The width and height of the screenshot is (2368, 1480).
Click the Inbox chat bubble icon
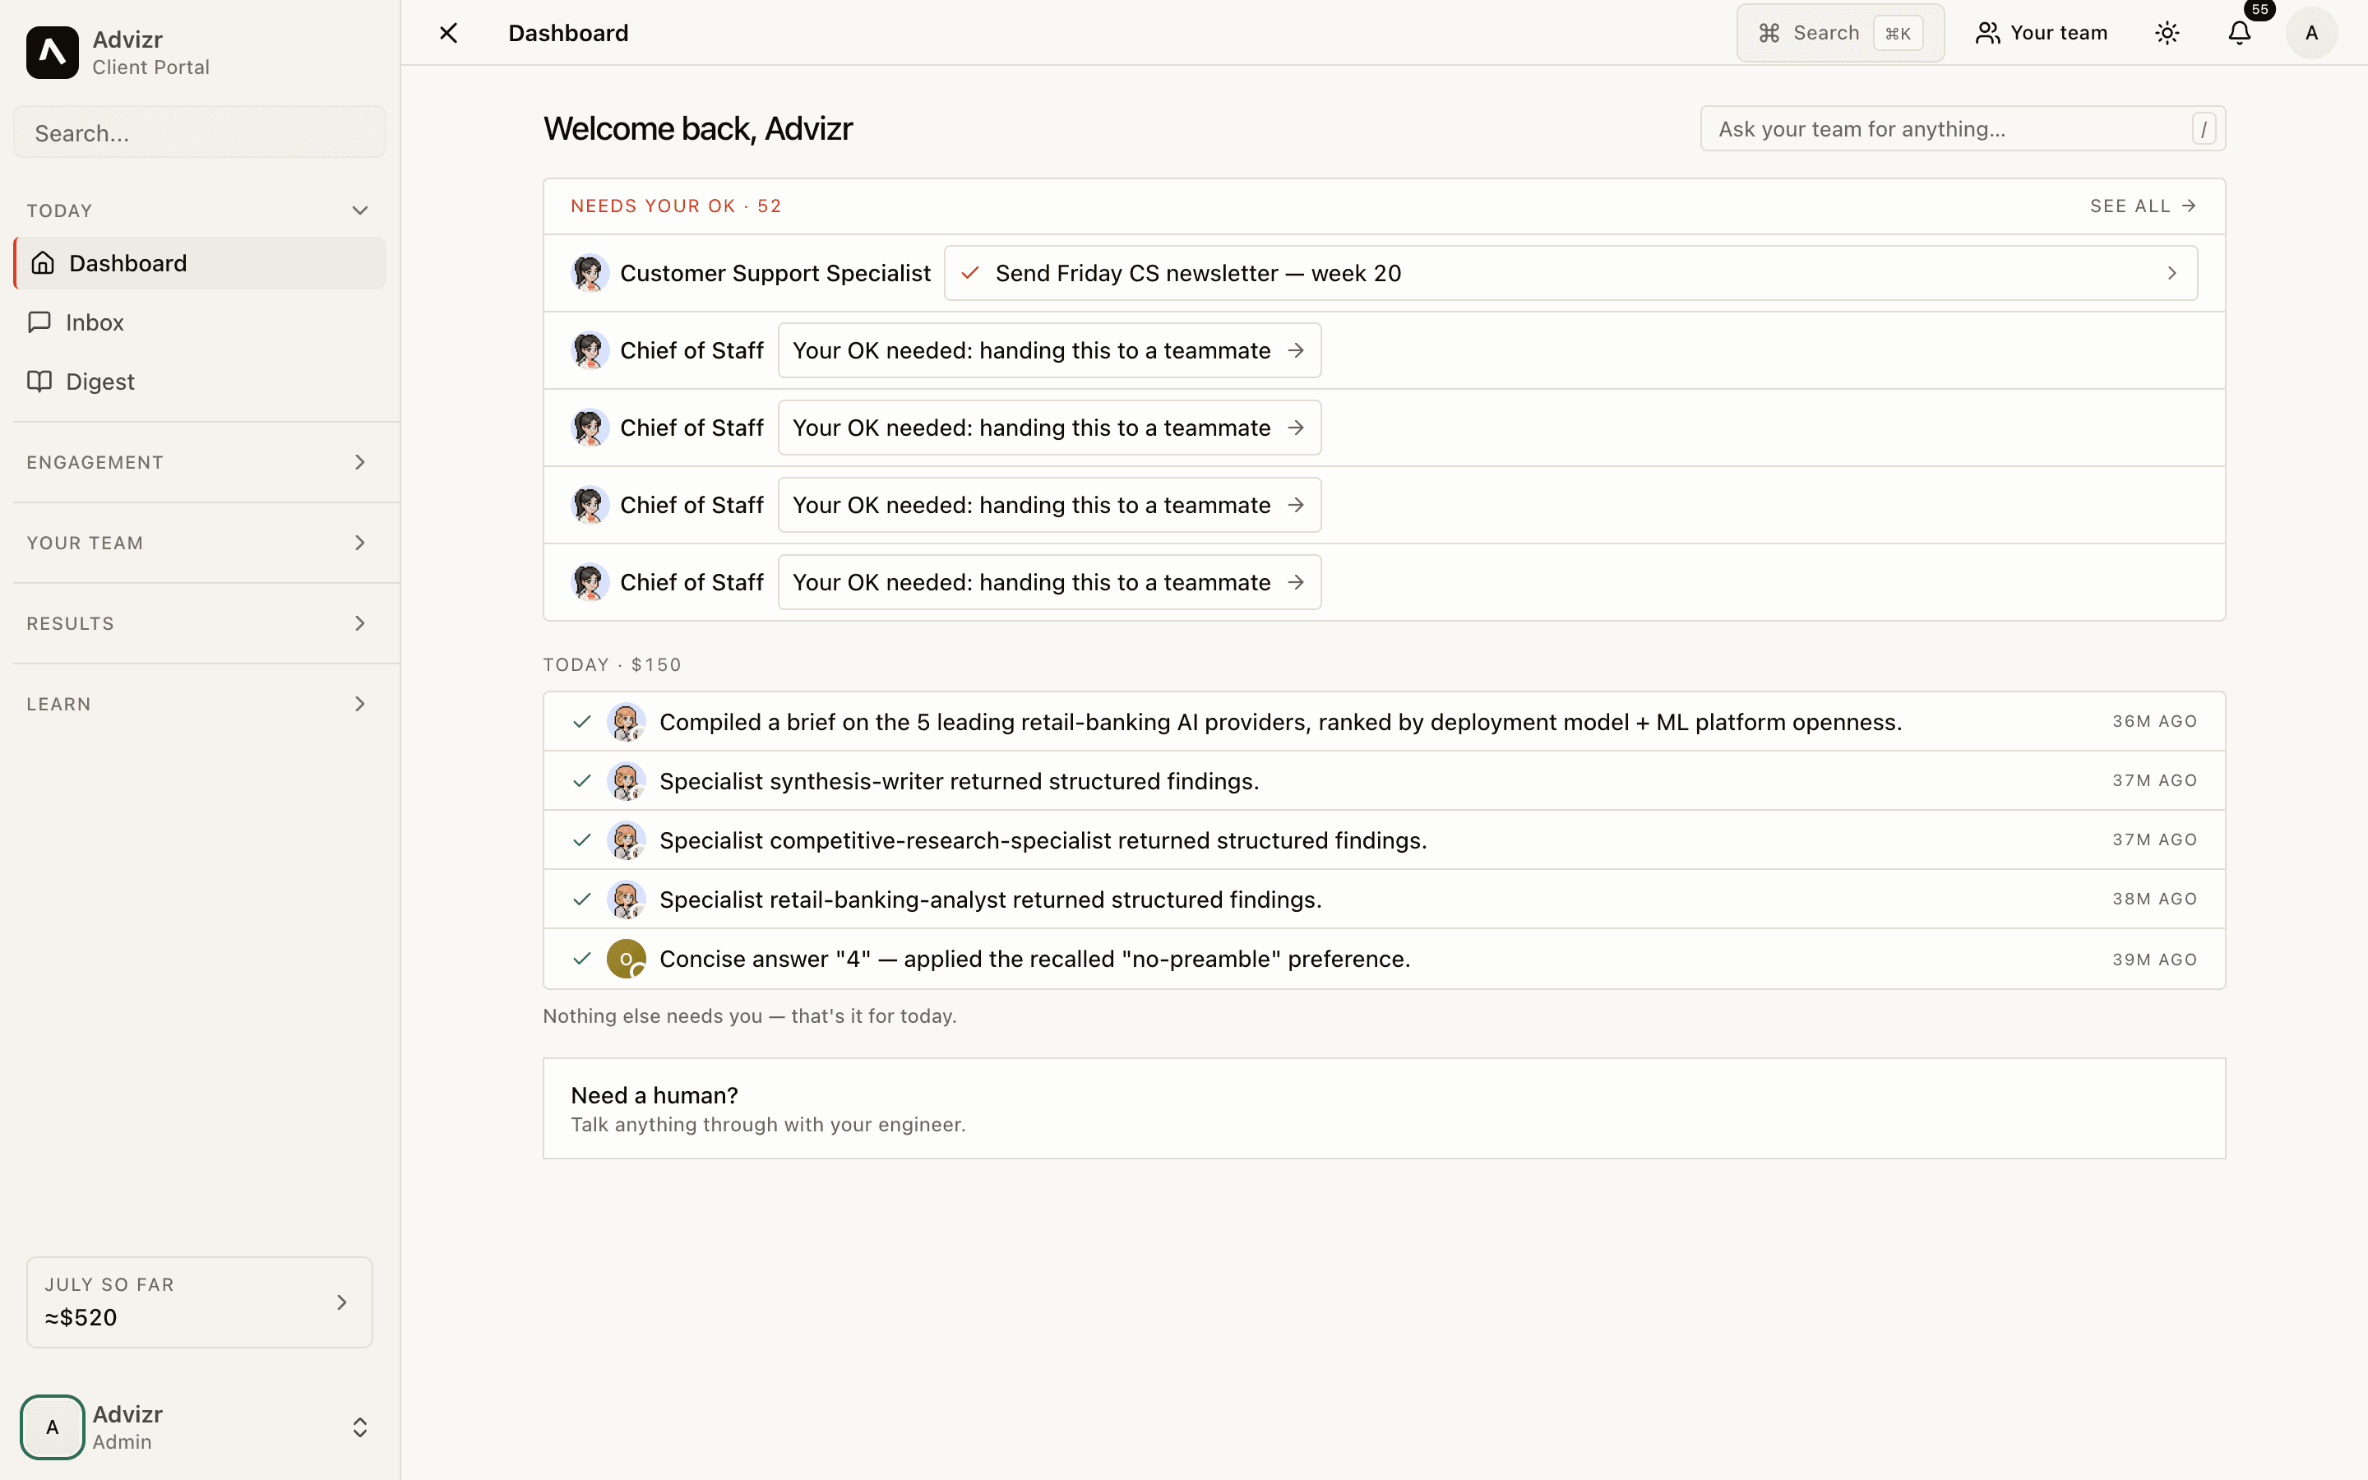(x=40, y=322)
